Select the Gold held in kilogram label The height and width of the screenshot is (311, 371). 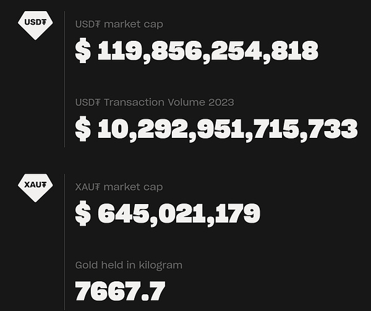(129, 265)
